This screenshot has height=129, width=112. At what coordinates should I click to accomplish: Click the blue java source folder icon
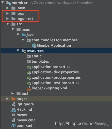24,35
